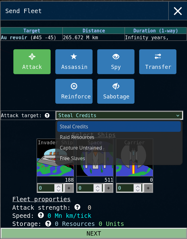Screen dimensions: 187x239
Task: Open the Au revoir target link
Action: tap(14, 37)
